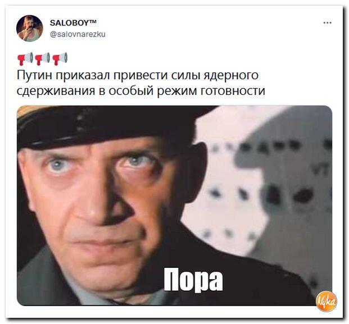
Task: Click the last red megaphone emoji
Action: point(60,59)
